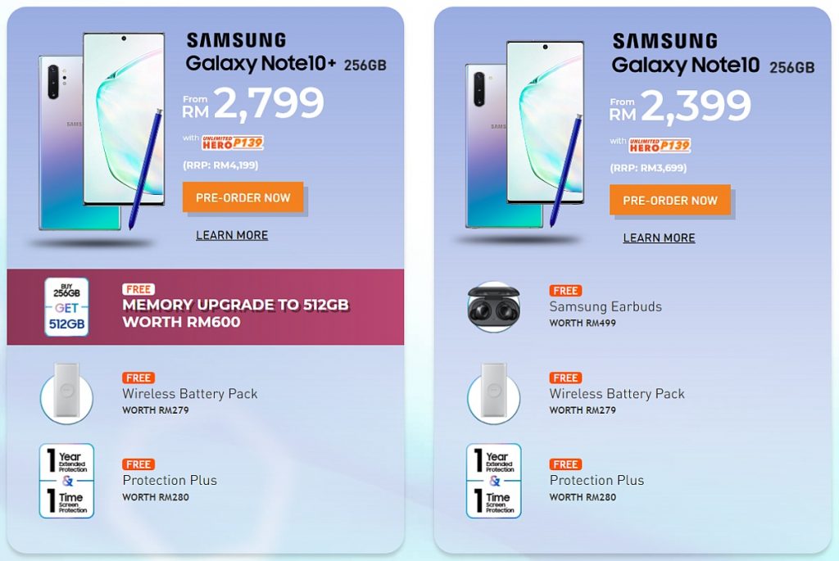Open Learn More link for Galaxy Note10
This screenshot has height=561, width=839.
pos(659,238)
